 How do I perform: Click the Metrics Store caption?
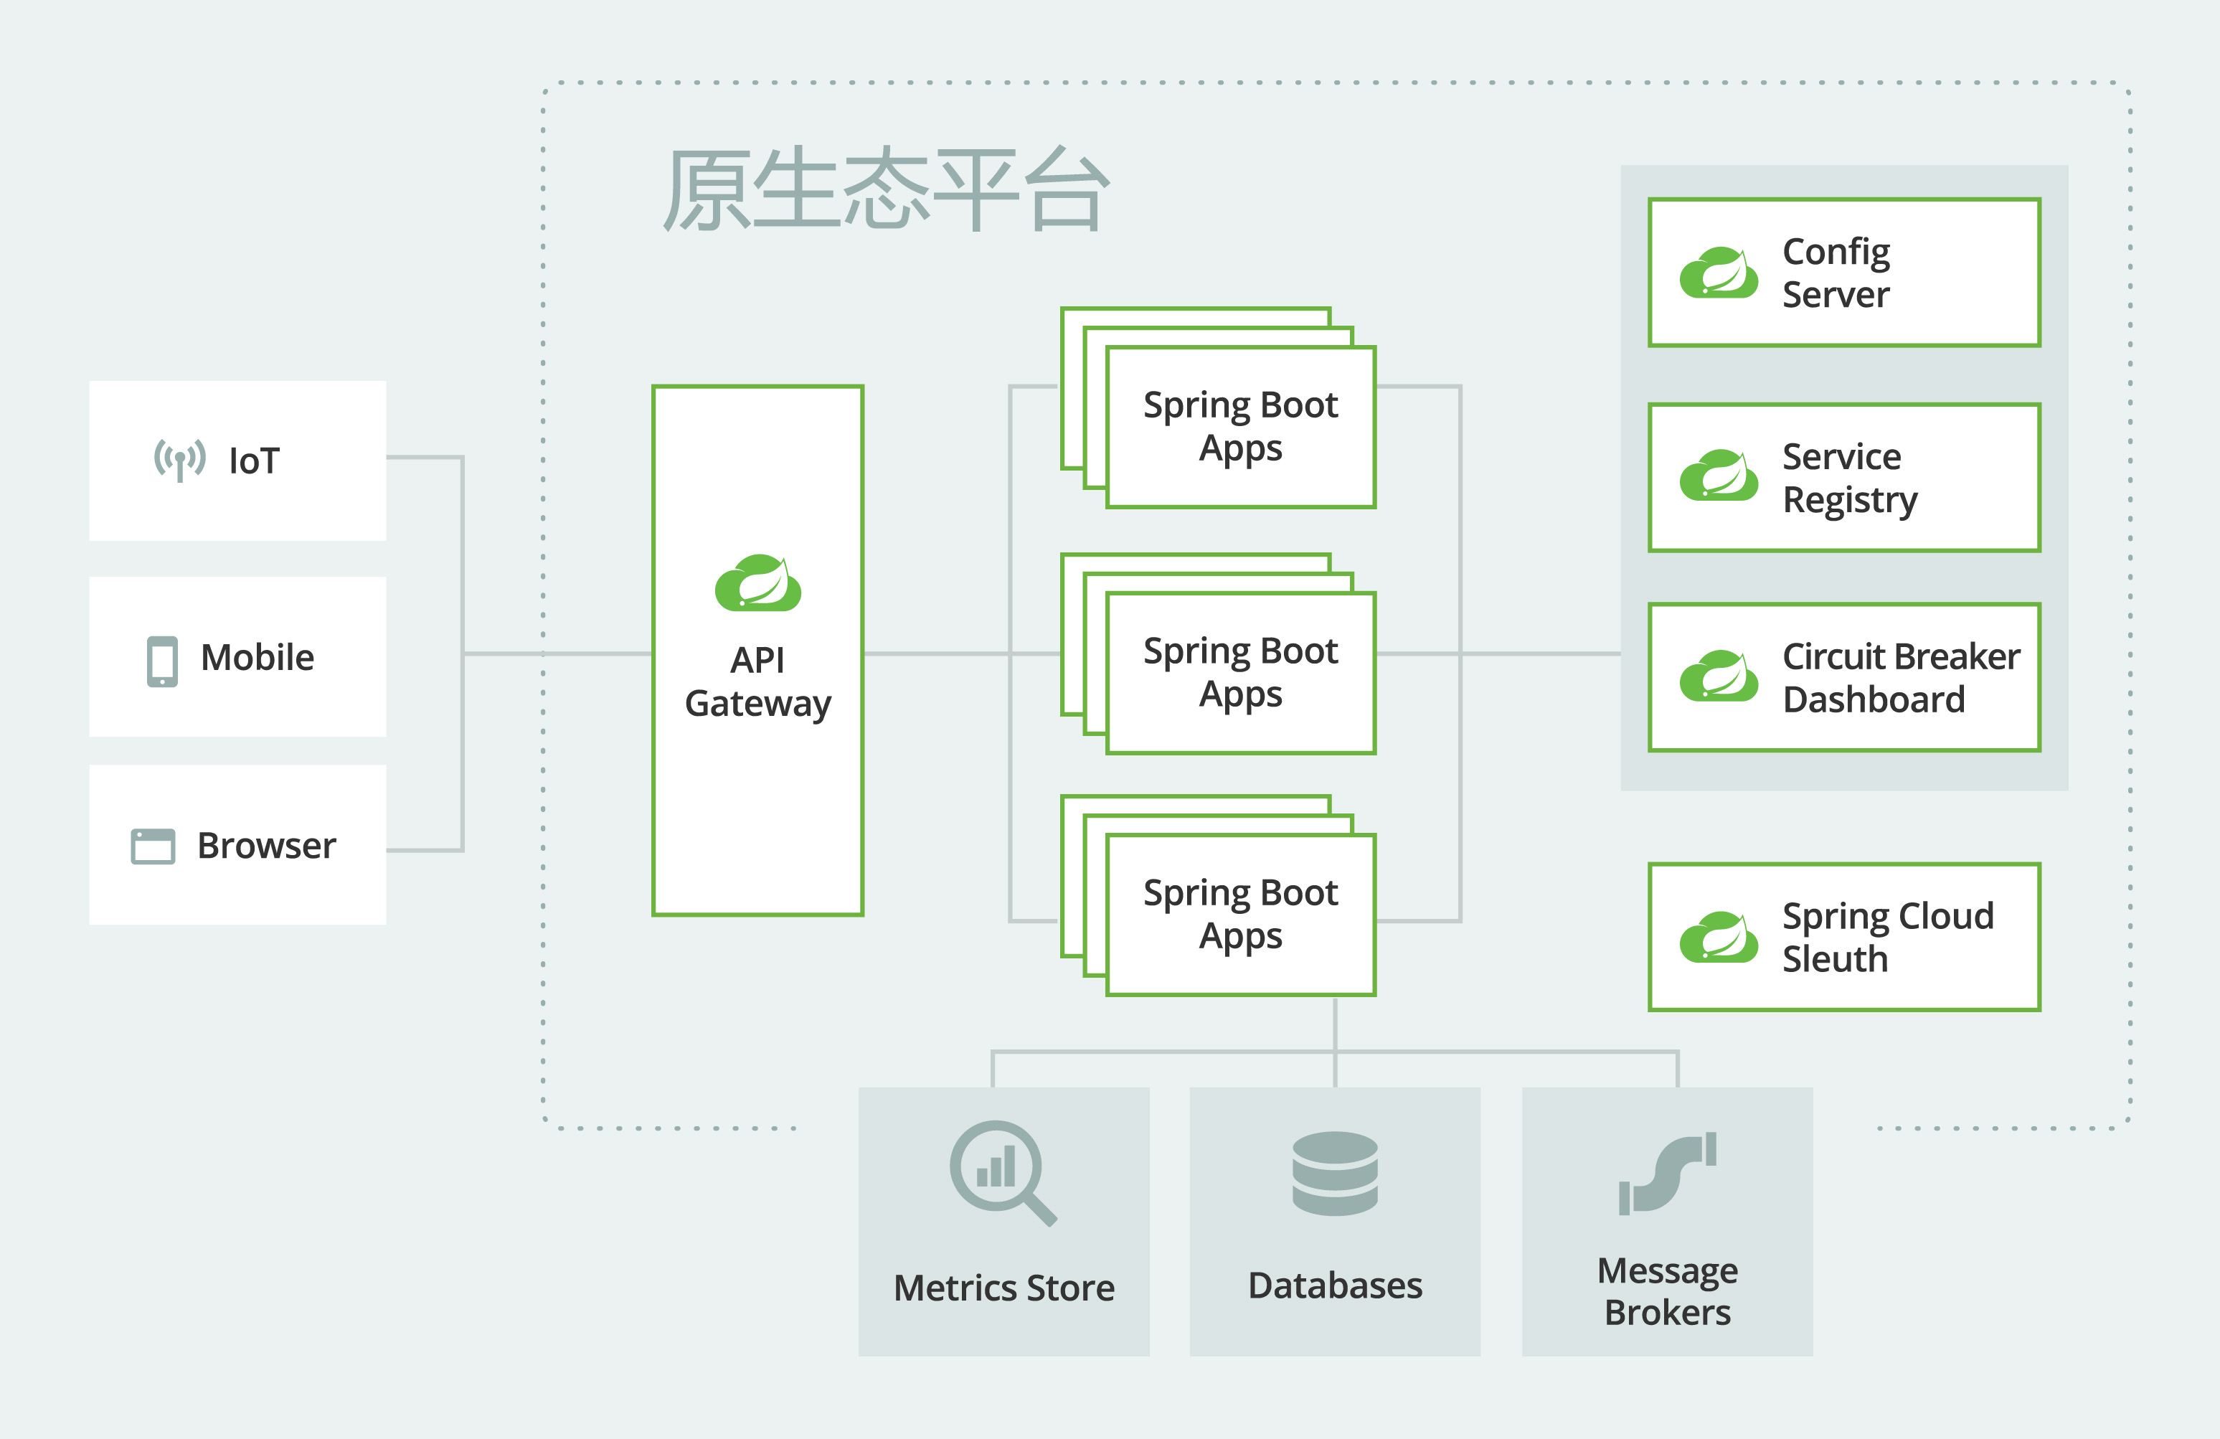(1003, 1288)
